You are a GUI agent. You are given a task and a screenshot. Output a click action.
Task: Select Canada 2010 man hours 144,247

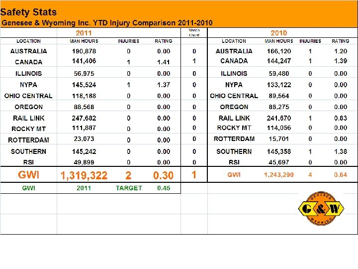279,61
